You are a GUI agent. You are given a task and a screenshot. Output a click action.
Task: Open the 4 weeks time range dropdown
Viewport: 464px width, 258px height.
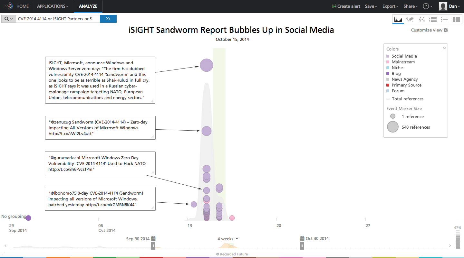[x=228, y=239]
